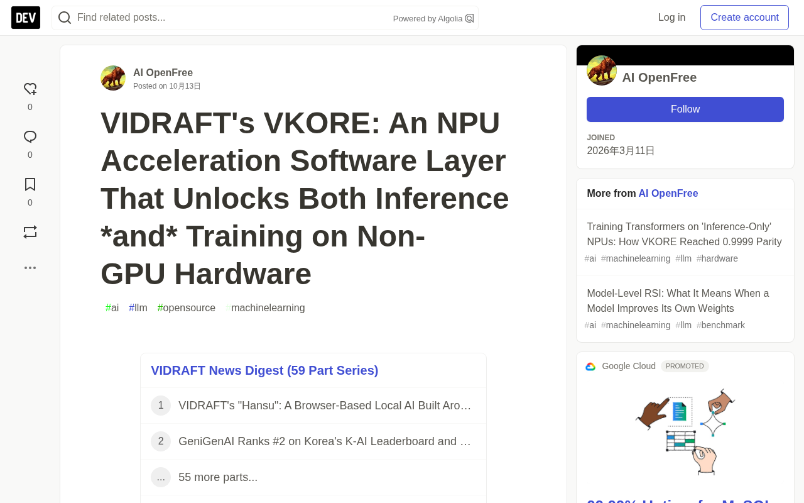Screen dimensions: 804x503
Task: Open the VIDRAFT News Digest series link
Action: 264,370
